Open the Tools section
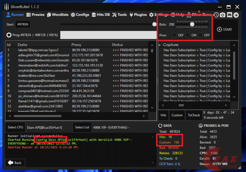This screenshot has height=172, width=246. 120,15
